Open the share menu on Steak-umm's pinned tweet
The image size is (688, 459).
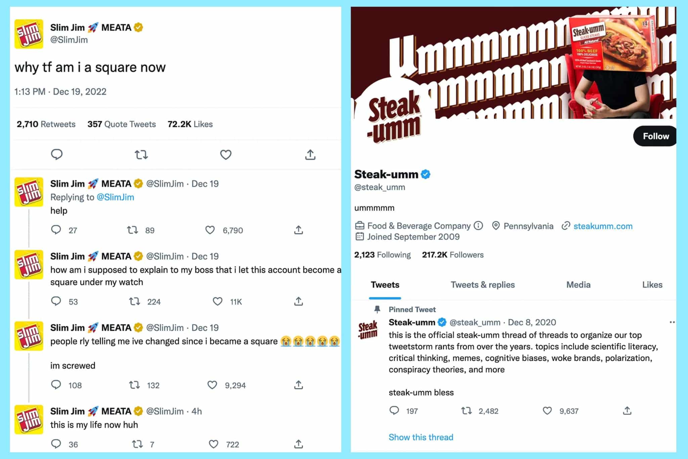click(x=627, y=411)
